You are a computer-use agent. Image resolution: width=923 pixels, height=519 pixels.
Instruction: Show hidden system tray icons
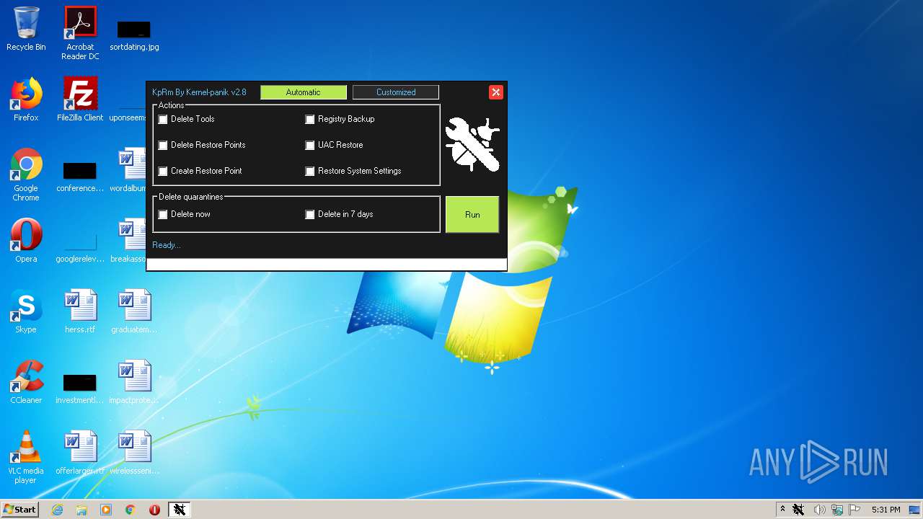coord(782,510)
